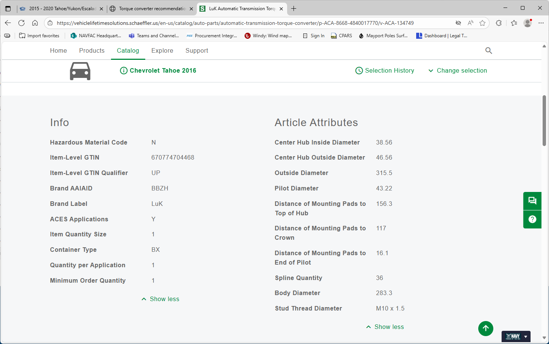Open Windy: Wind map bookmark
Viewport: 549px width, 344px height.
[268, 36]
